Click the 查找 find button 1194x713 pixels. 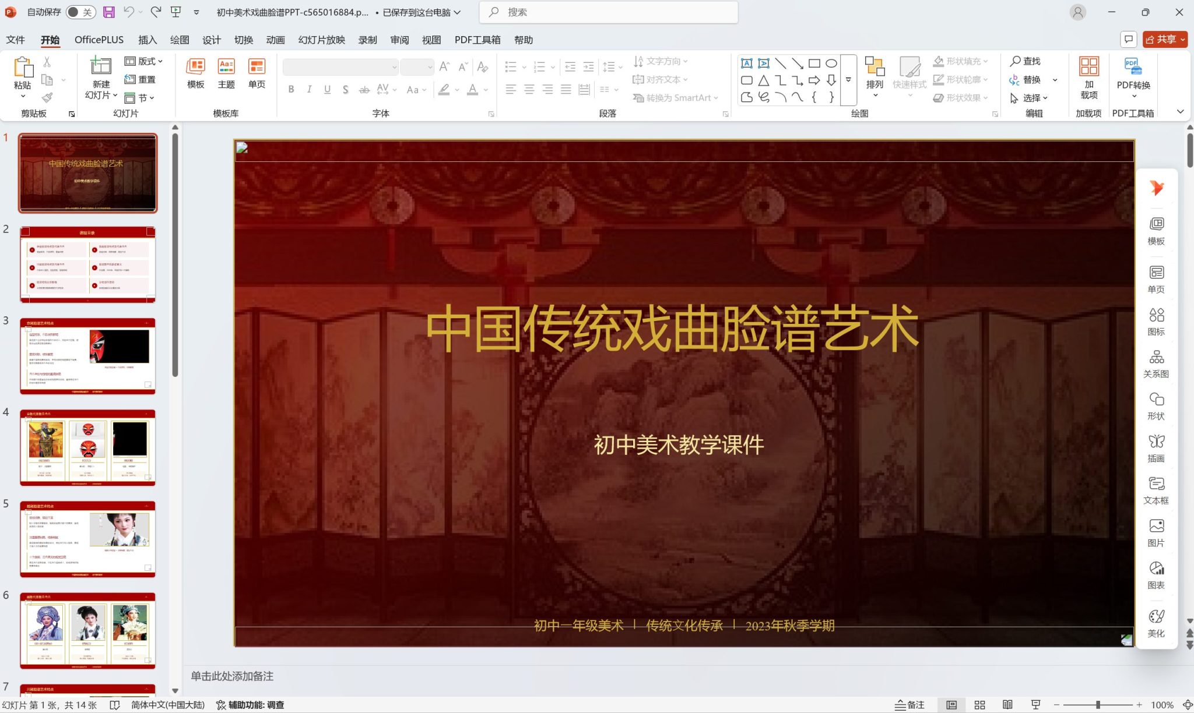pos(1026,61)
